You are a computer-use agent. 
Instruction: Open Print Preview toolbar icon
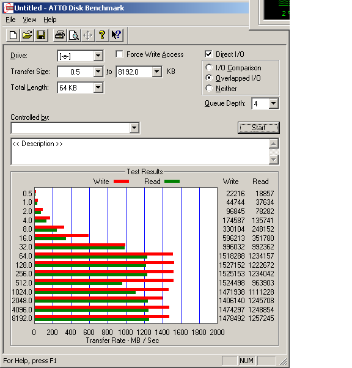[x=74, y=35]
